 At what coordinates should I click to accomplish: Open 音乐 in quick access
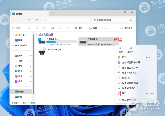point(19,76)
